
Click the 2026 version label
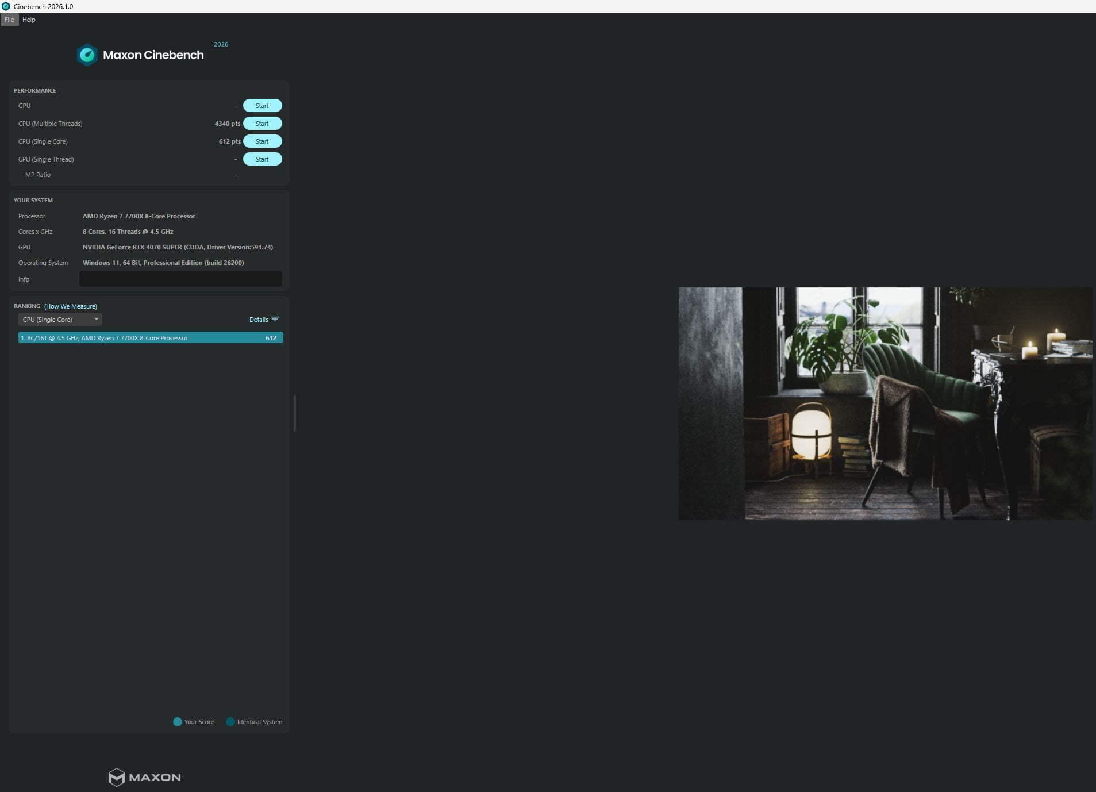[x=221, y=44]
